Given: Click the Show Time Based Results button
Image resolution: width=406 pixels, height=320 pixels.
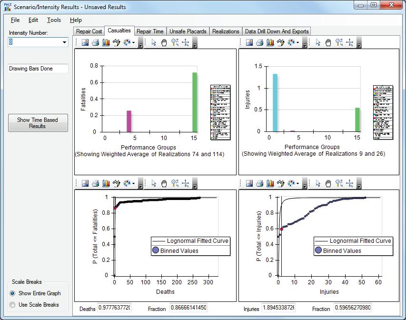Looking at the screenshot, I should [x=38, y=123].
